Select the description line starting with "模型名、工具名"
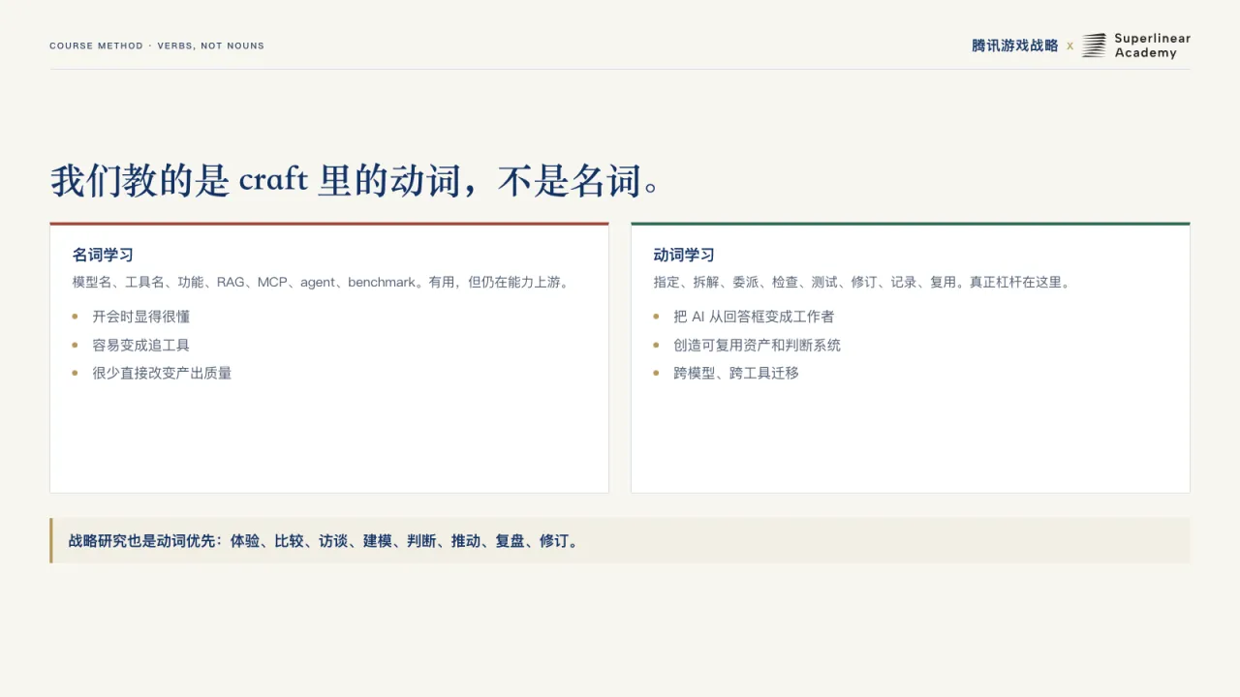The image size is (1240, 697). (x=321, y=283)
